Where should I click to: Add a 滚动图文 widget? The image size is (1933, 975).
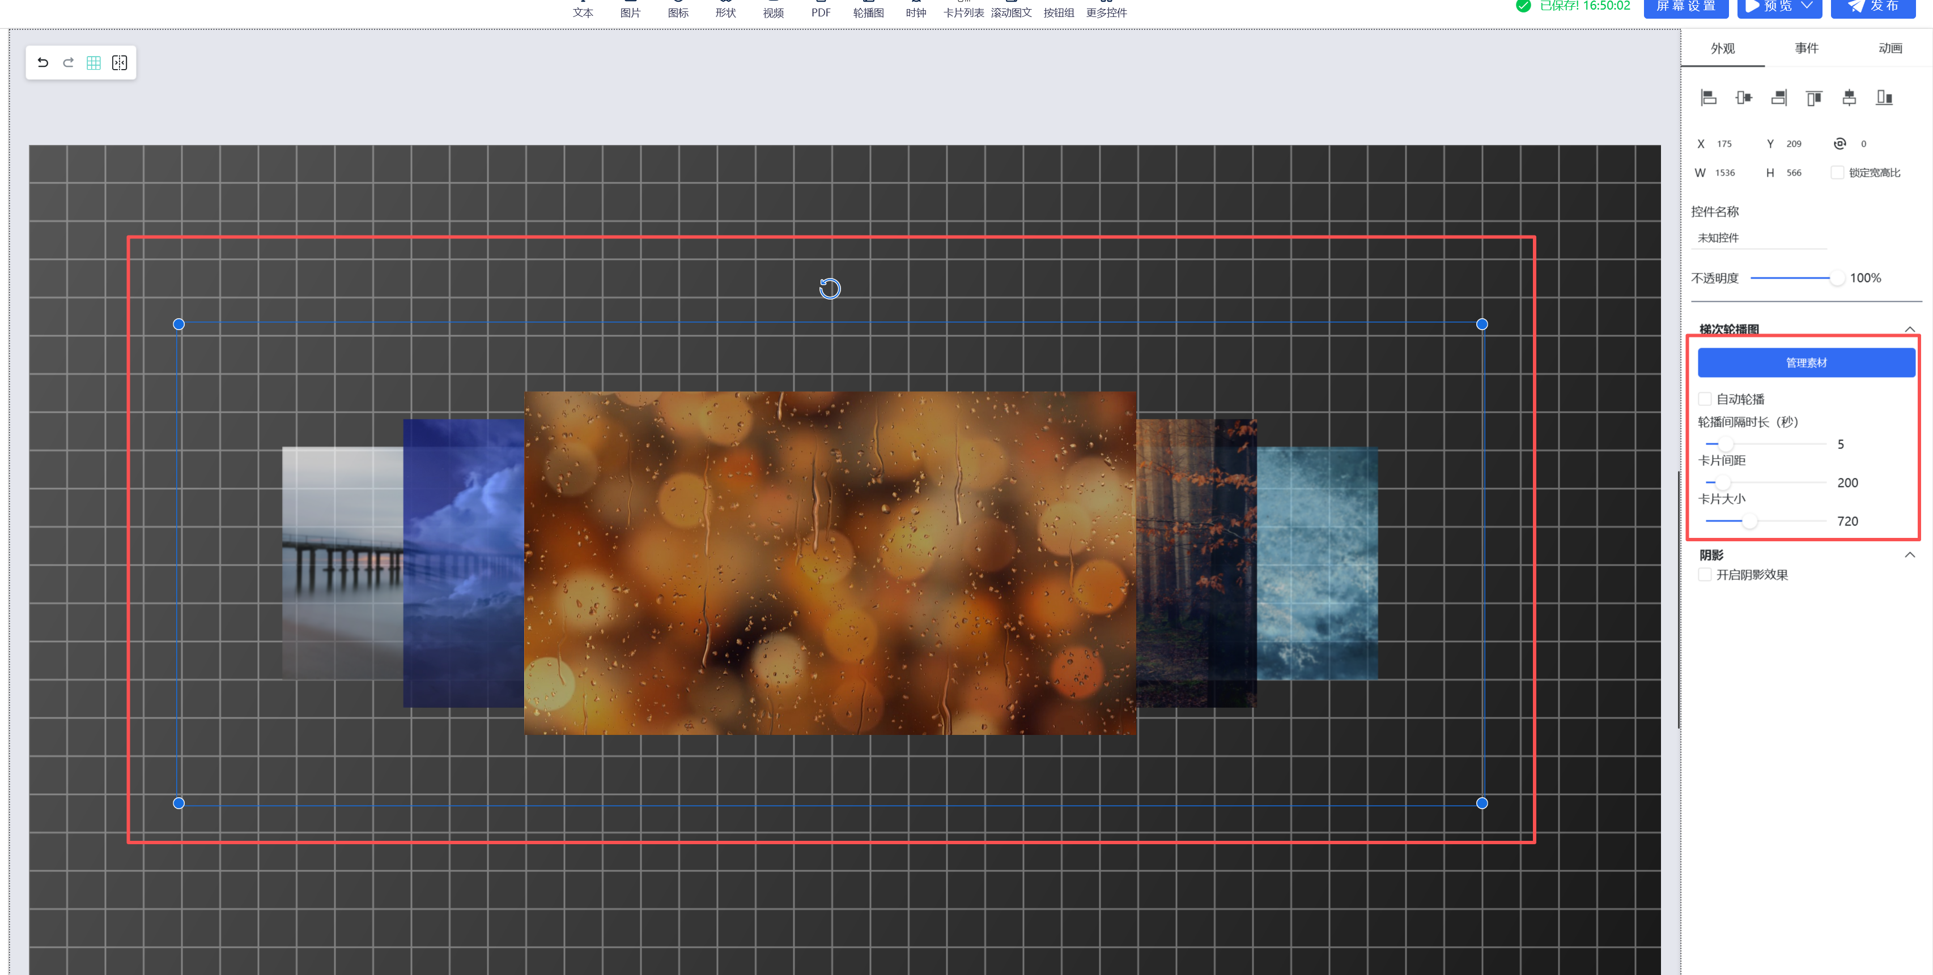tap(1012, 9)
